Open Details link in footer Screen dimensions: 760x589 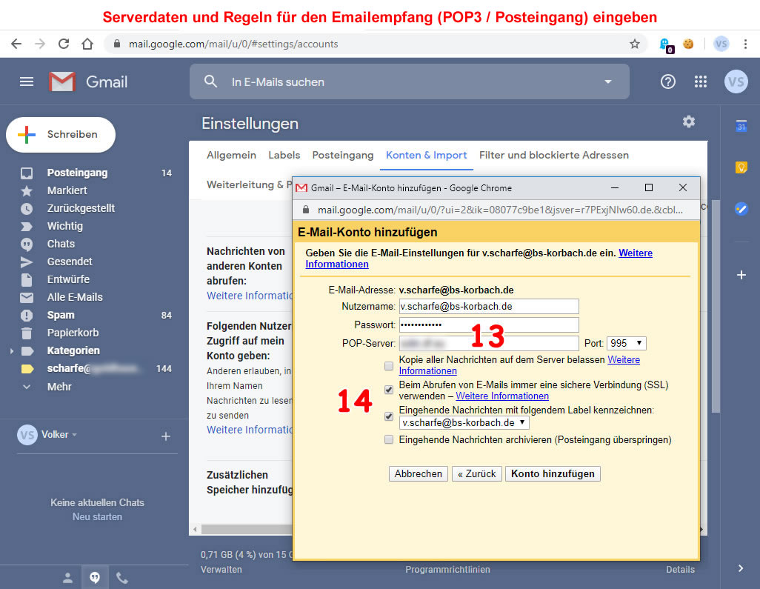[x=680, y=570]
